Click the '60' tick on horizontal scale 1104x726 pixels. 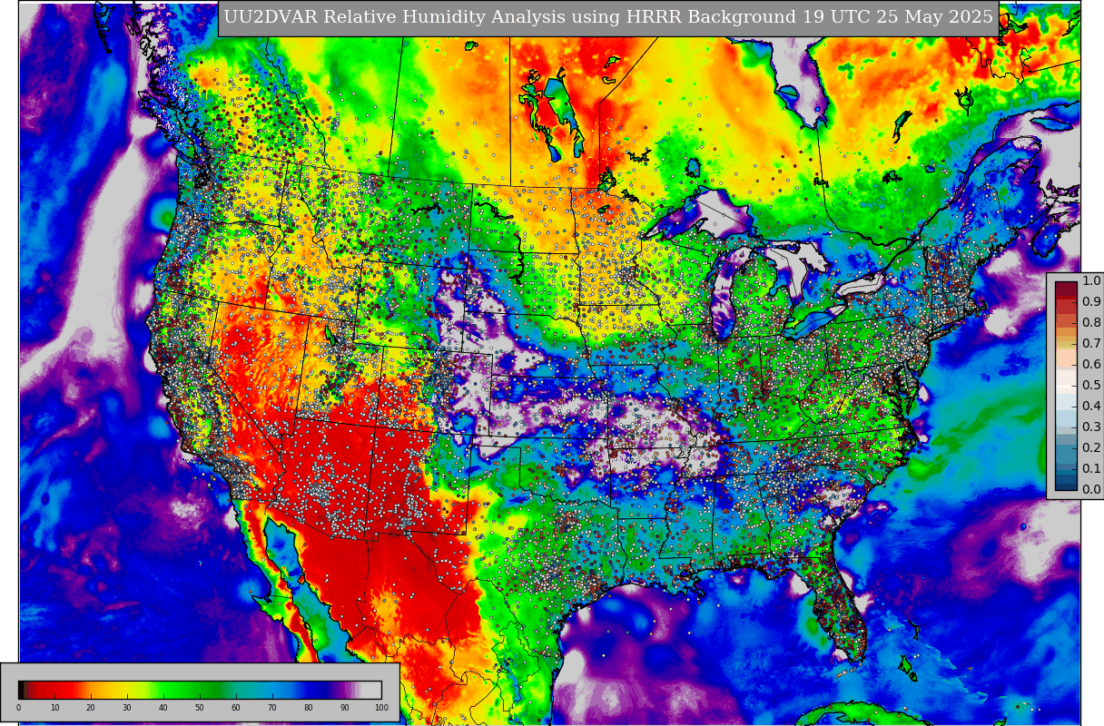click(236, 708)
